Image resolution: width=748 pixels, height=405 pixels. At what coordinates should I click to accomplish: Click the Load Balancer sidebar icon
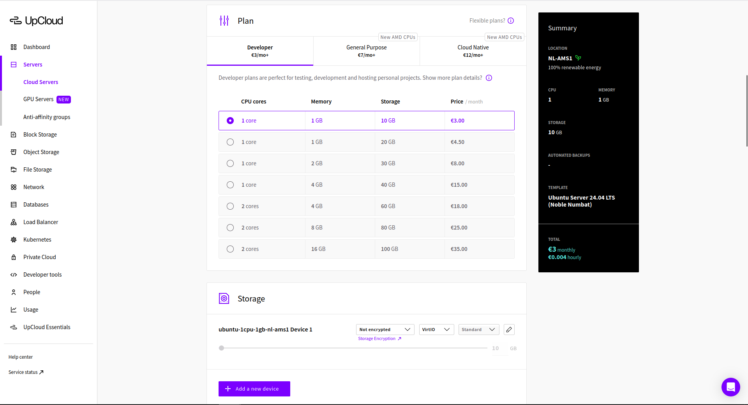click(14, 222)
